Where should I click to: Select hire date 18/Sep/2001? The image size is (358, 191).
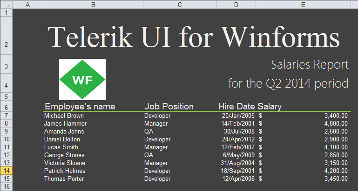[238, 171]
